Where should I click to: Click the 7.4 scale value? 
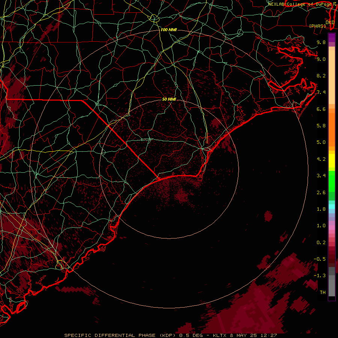[321, 92]
